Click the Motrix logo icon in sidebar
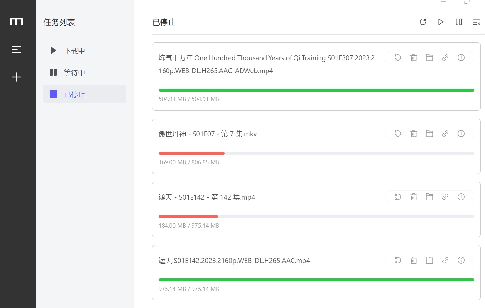The image size is (485, 308). click(x=16, y=22)
